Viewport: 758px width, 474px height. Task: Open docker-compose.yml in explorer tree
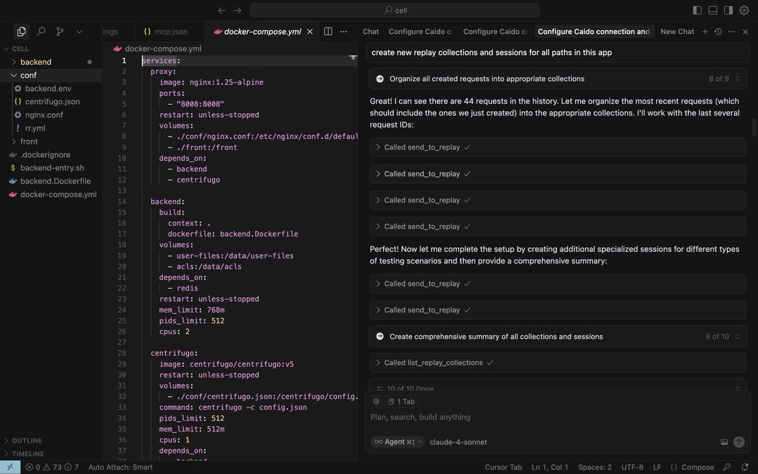click(x=51, y=195)
